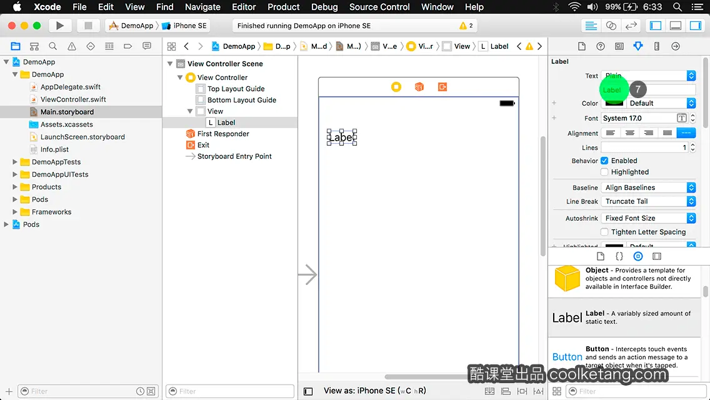Show the Object library
The height and width of the screenshot is (400, 710).
[638, 256]
